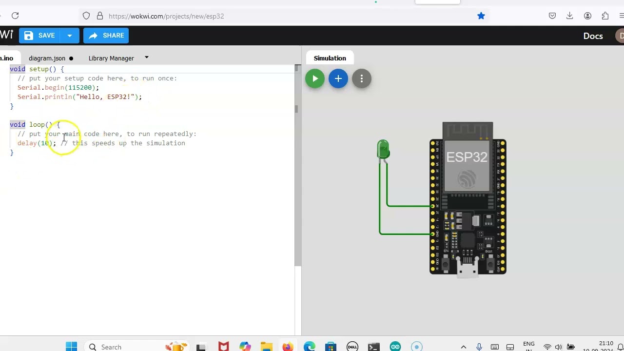
Task: Open the Dell app from the taskbar
Action: [352, 347]
